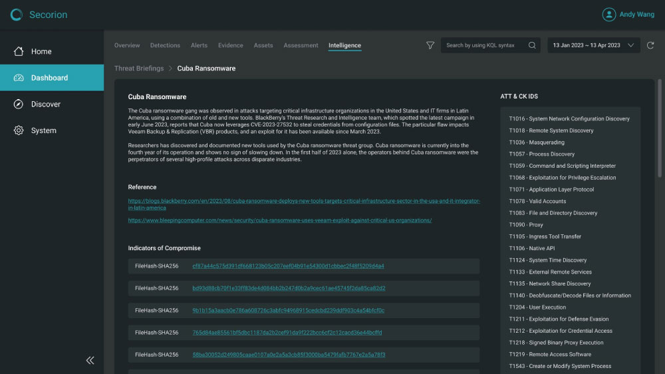Click the ATT & CK IDS heading

(x=519, y=96)
